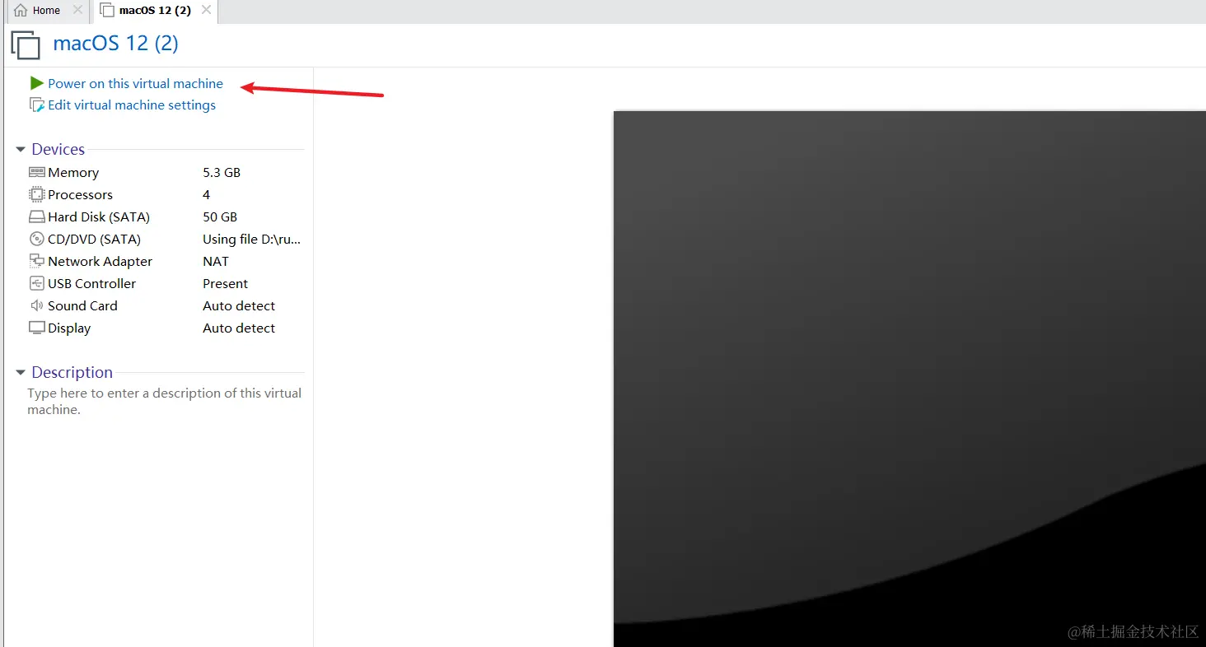Collapse the Devices section
The height and width of the screenshot is (647, 1206).
(x=21, y=150)
